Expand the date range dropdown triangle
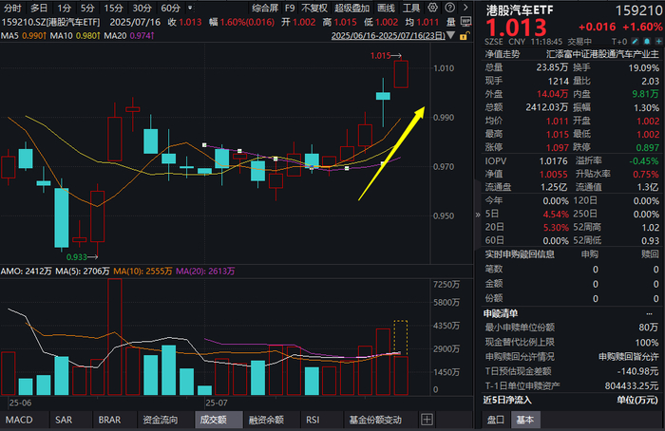The width and height of the screenshot is (665, 431). point(451,35)
